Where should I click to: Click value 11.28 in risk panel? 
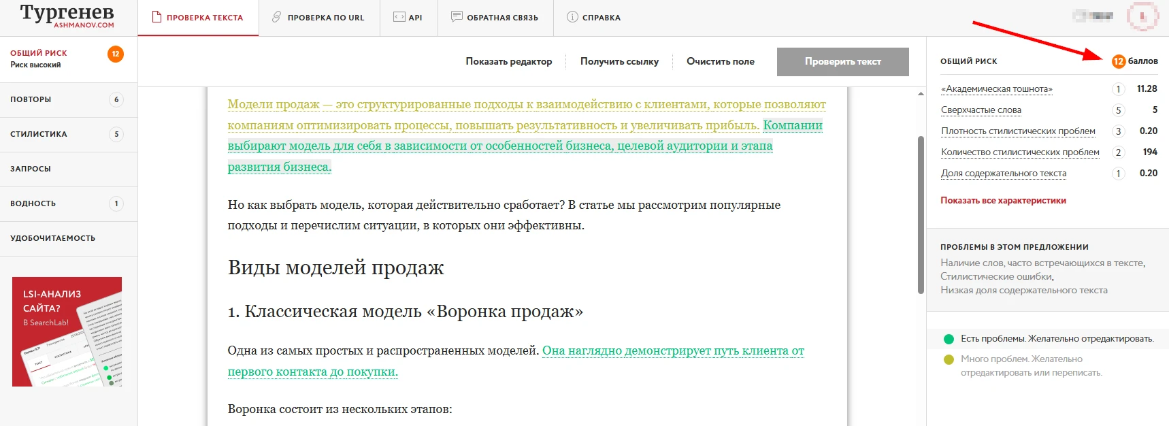1147,89
